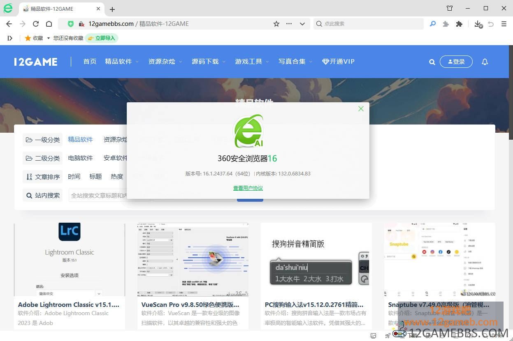Open address bar more options ellipsis
513x341 pixels.
coord(289,24)
